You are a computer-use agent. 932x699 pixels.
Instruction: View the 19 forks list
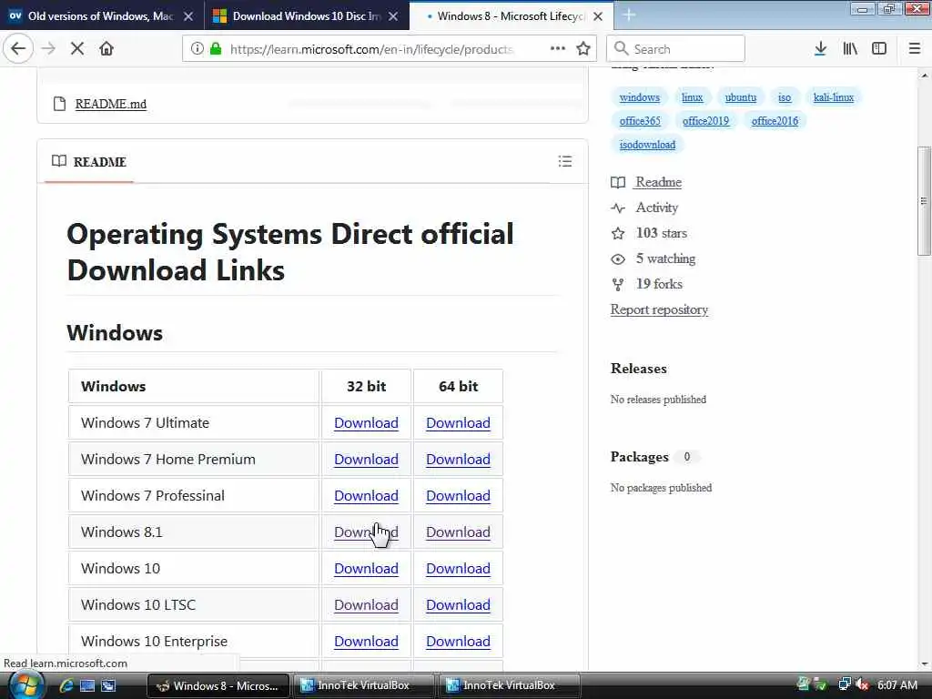click(647, 284)
